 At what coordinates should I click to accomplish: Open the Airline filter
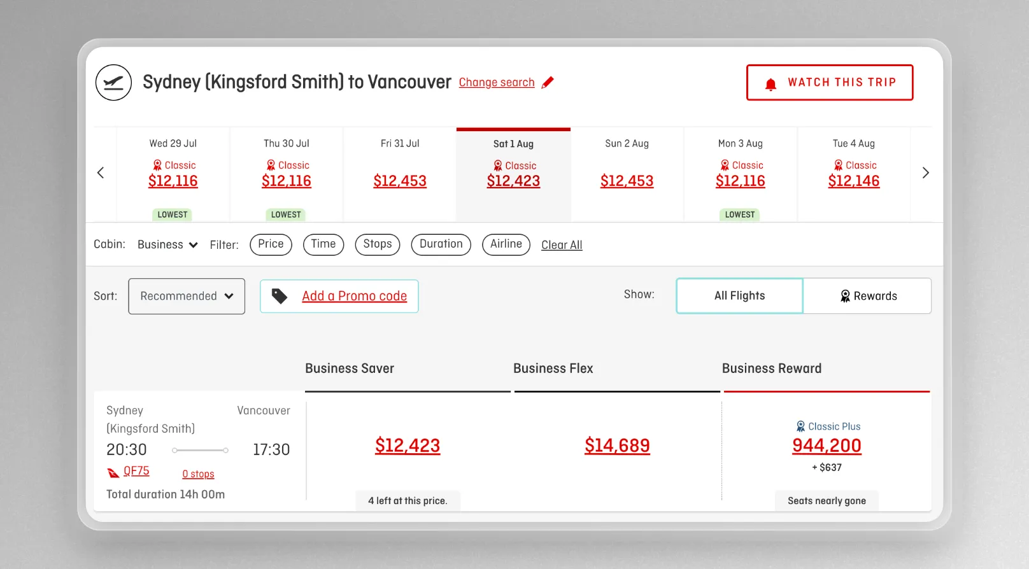pos(506,244)
